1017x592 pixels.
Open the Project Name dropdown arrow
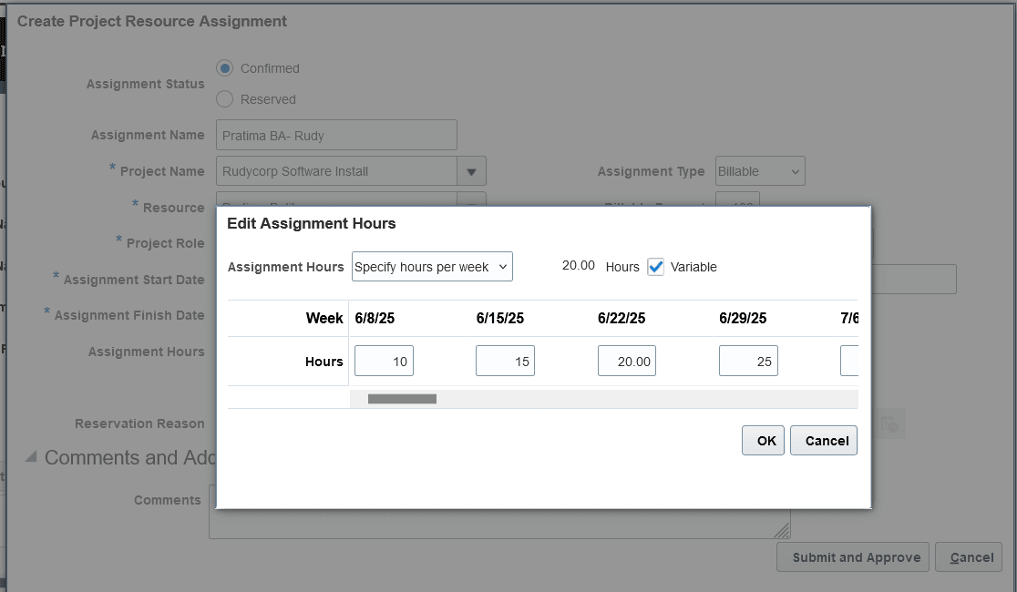coord(471,171)
